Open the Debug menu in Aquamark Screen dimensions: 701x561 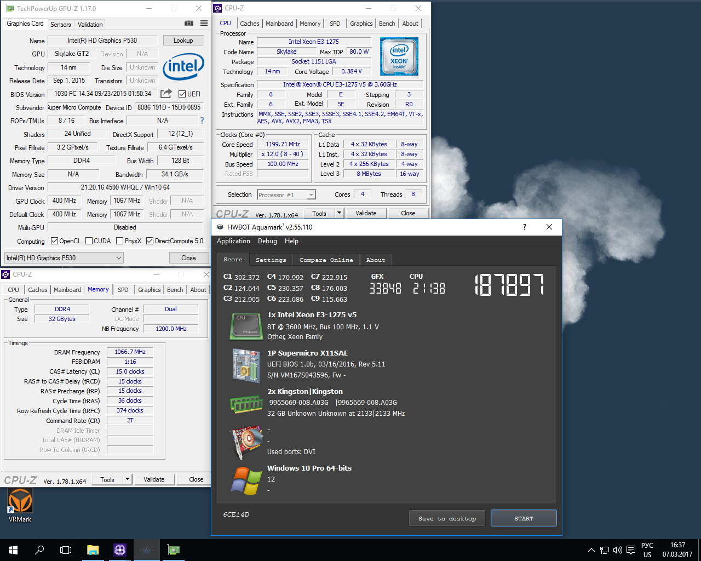tap(267, 241)
